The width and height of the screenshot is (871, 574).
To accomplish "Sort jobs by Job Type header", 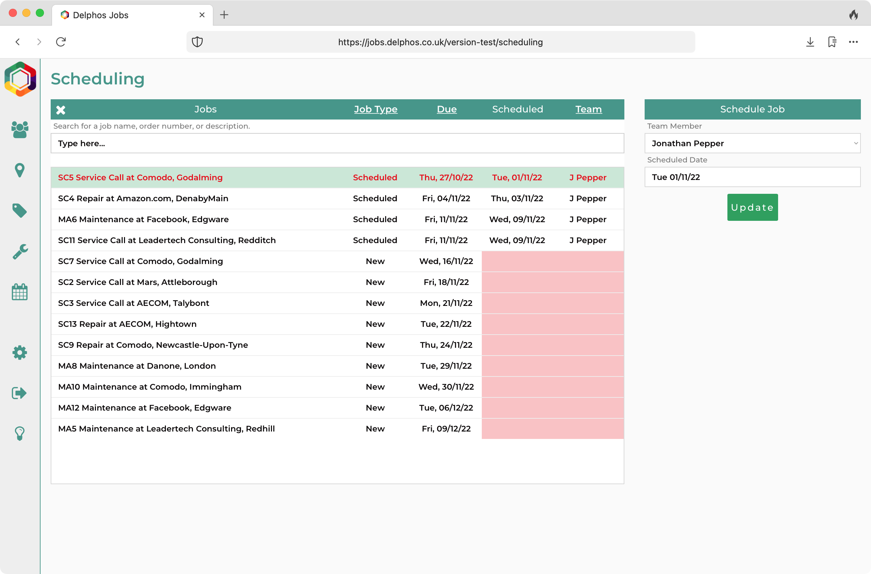I will (375, 109).
